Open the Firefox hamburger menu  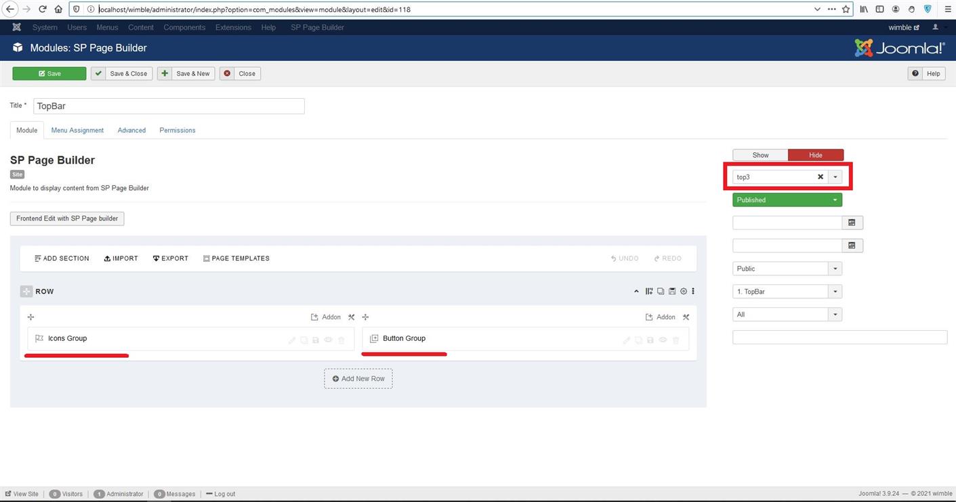tap(947, 9)
